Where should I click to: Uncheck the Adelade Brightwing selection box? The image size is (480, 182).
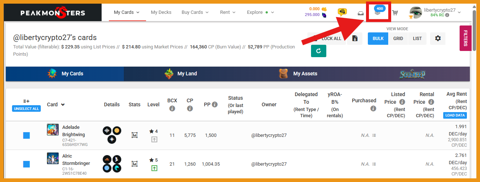click(x=26, y=135)
